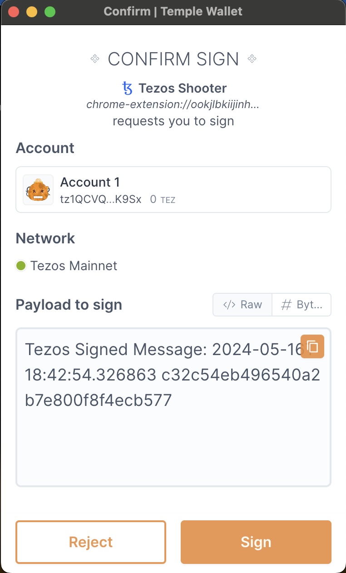Click the Tezos logo beside Tezos Shooter

(127, 88)
